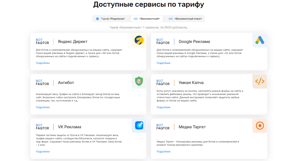Click the Google Реклама logo icon
This screenshot has width=296, height=161.
click(x=260, y=40)
